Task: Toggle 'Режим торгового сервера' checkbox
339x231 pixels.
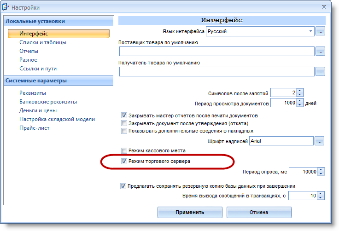Action: coord(124,162)
